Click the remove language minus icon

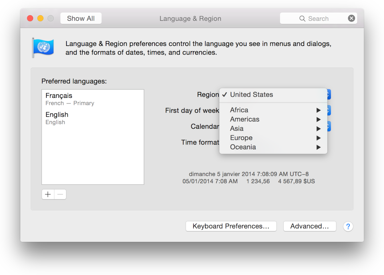tap(60, 194)
